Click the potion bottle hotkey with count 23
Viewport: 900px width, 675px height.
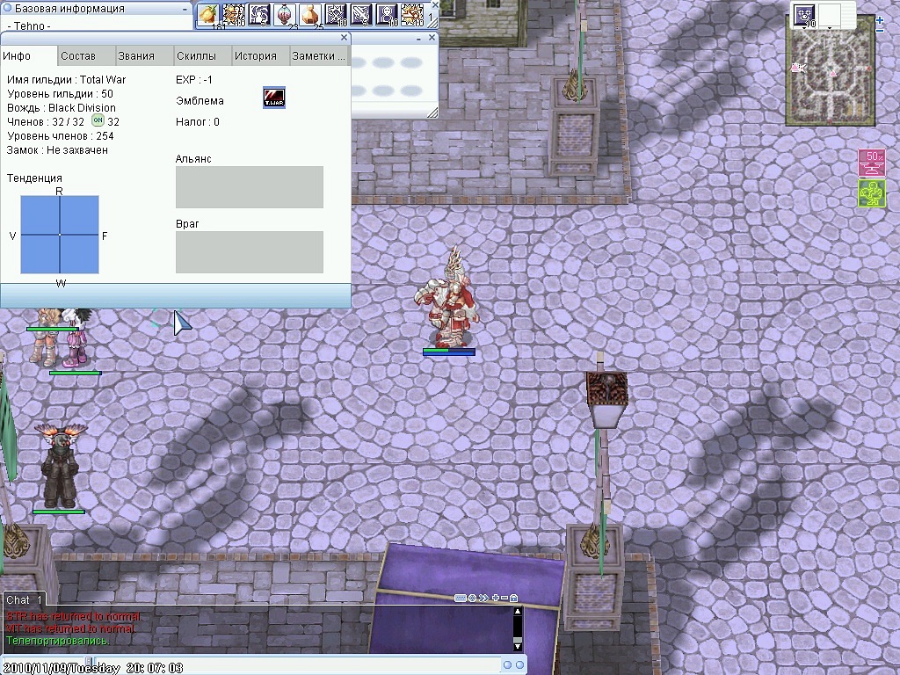[286, 14]
